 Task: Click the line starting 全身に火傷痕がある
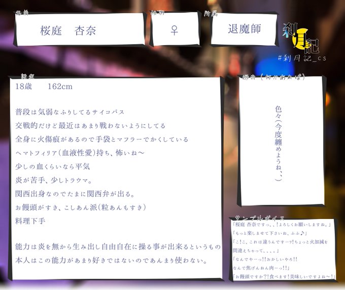point(102,139)
